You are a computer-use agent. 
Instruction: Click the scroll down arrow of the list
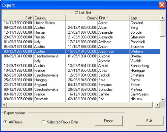163,100
